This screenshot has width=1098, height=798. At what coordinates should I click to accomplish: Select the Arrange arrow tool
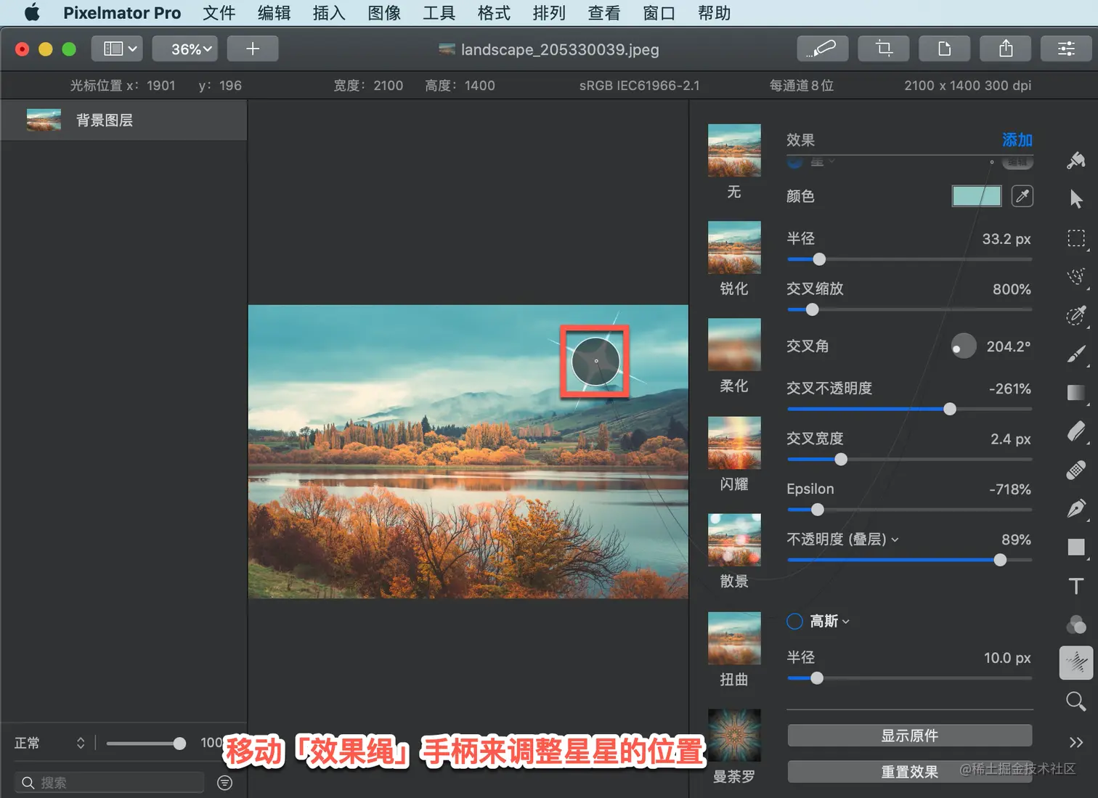[1076, 198]
